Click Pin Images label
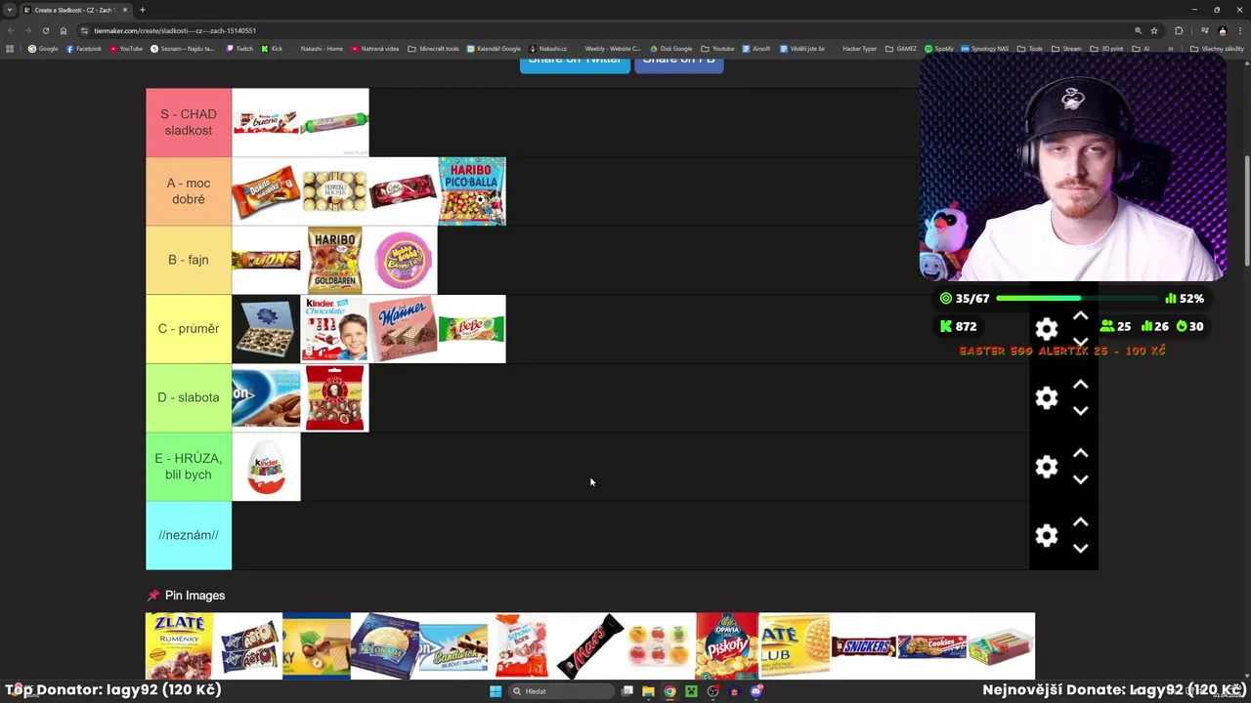 point(194,596)
